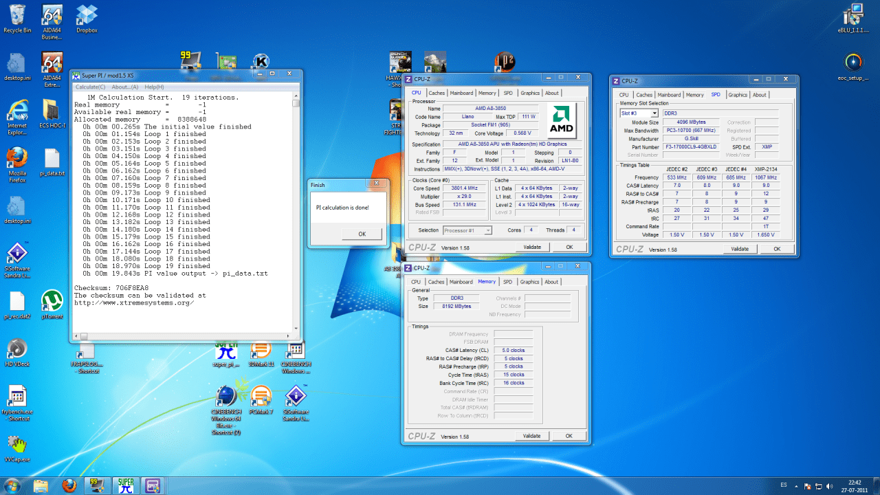
Task: Open the 3DMark 11 desktop shortcut
Action: point(261,353)
